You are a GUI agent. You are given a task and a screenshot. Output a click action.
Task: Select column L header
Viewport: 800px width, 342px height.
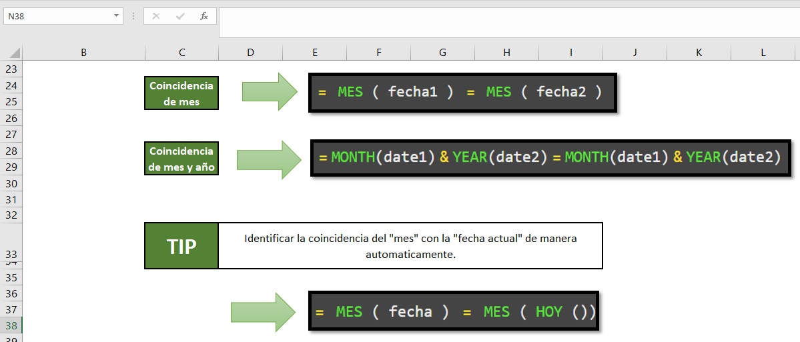pyautogui.click(x=763, y=53)
